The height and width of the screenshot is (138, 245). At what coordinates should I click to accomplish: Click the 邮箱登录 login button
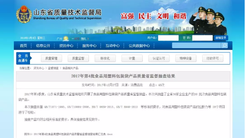coord(221,38)
